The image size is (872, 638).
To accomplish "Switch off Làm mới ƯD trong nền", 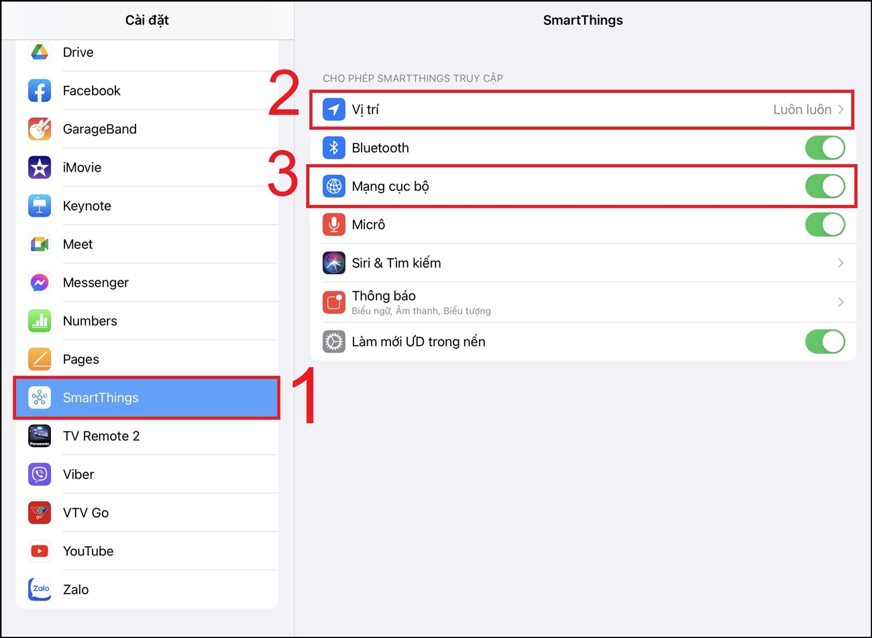I will (x=825, y=342).
